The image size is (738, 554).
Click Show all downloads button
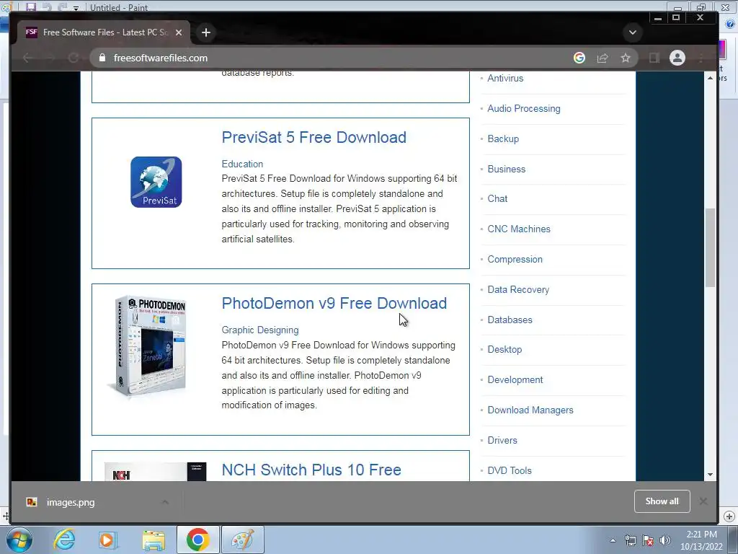pyautogui.click(x=662, y=501)
